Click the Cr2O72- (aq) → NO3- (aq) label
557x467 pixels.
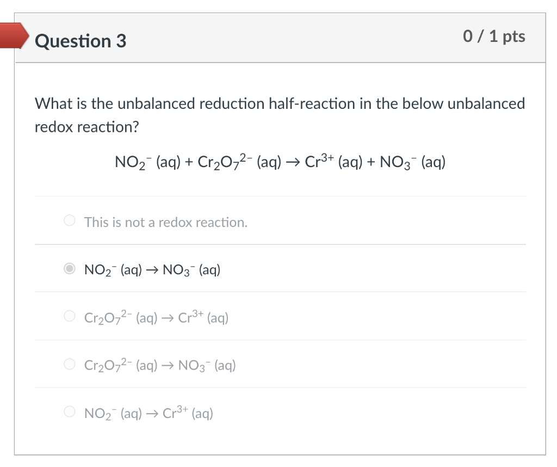[x=160, y=365]
